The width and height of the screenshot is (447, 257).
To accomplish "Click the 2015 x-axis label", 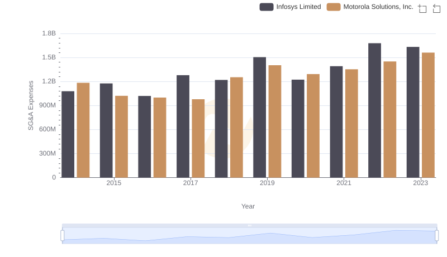I will click(x=114, y=183).
